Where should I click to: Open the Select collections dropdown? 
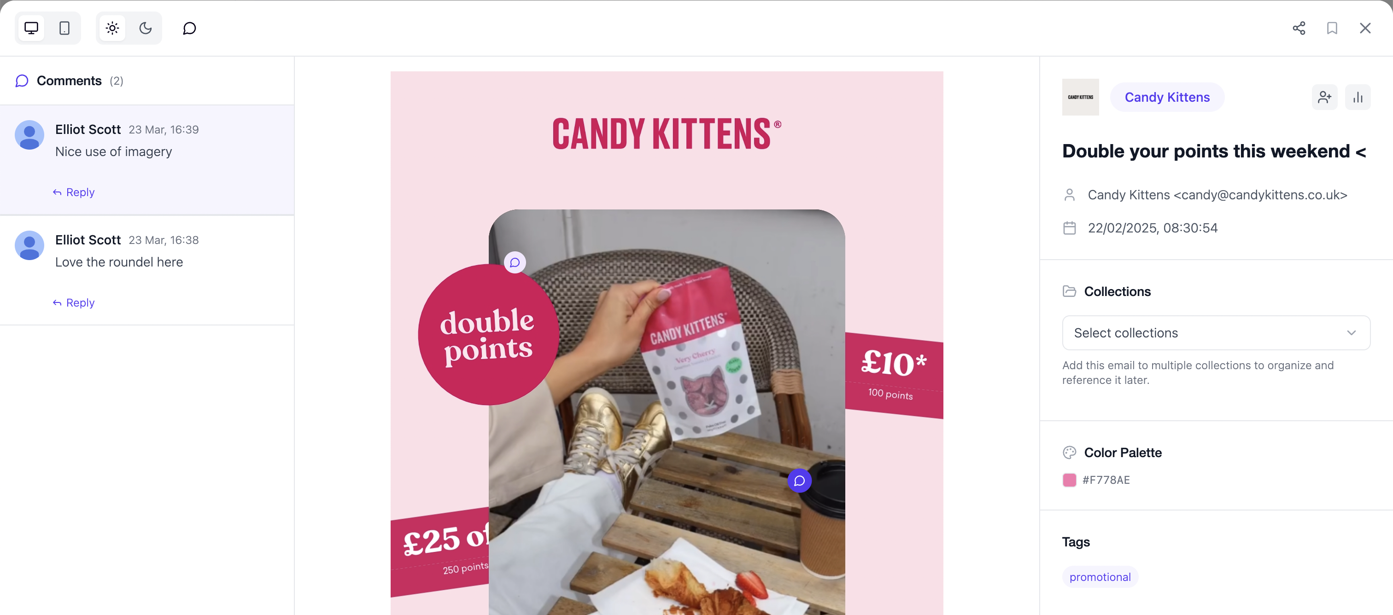[x=1216, y=333]
